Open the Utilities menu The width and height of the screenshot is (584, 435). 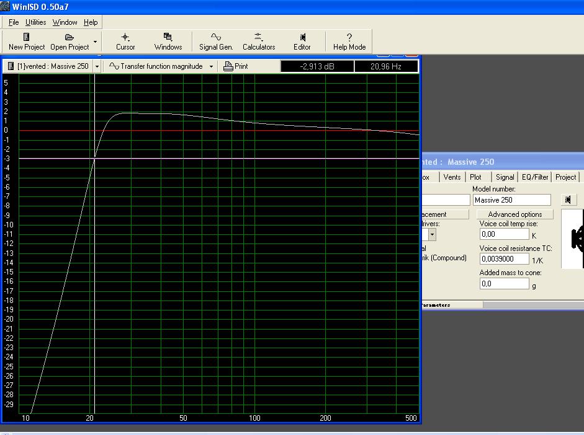click(x=35, y=22)
